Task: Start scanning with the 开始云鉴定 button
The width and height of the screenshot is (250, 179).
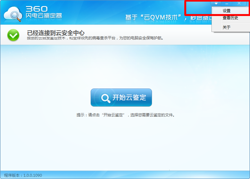Action: (121, 97)
